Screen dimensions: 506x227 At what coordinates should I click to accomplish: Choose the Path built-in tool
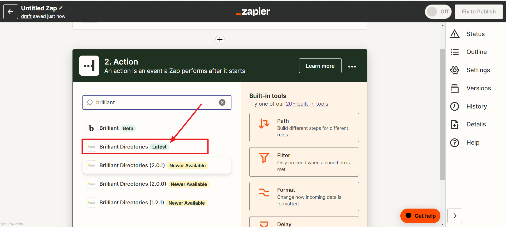(304, 127)
